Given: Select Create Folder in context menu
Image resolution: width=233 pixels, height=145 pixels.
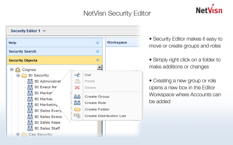Looking at the screenshot, I should 97,109.
